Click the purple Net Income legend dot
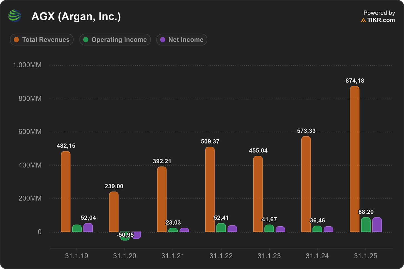 (163, 40)
